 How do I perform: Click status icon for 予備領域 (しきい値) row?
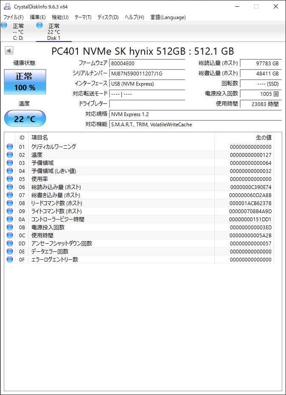point(10,171)
